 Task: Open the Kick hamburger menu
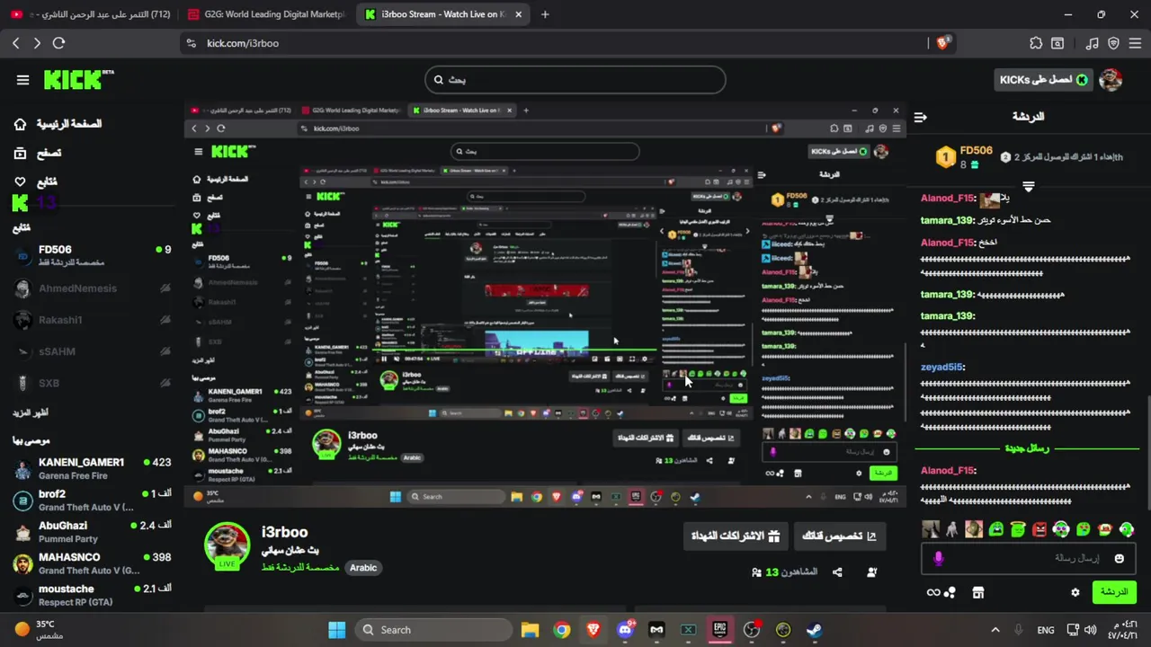(22, 80)
